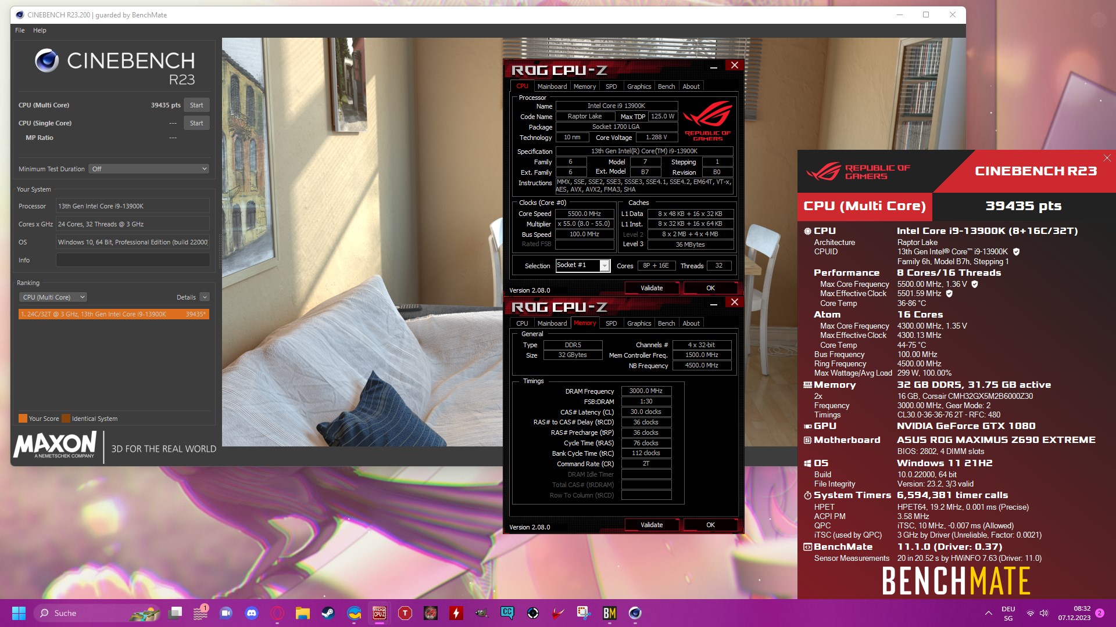Image resolution: width=1116 pixels, height=627 pixels.
Task: Launch the video chat app in taskbar
Action: click(226, 613)
